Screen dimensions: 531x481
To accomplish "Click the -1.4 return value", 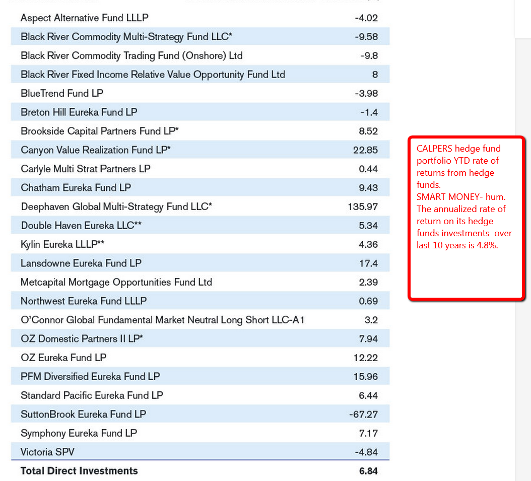I will point(369,112).
